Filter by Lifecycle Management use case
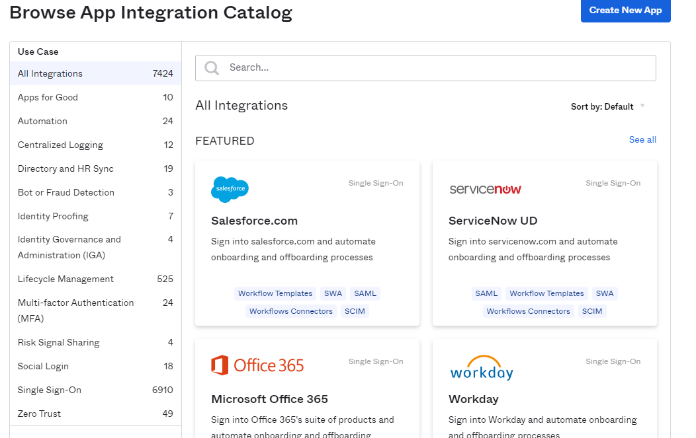 coord(65,279)
